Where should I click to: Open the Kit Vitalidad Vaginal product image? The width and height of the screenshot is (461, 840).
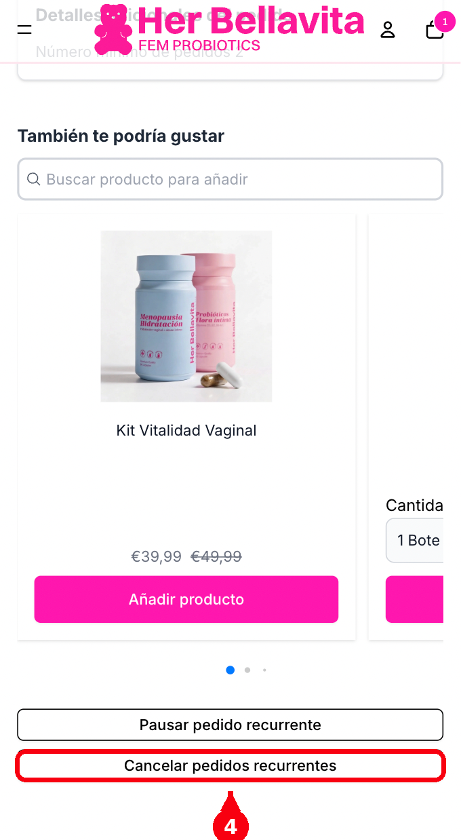click(186, 316)
